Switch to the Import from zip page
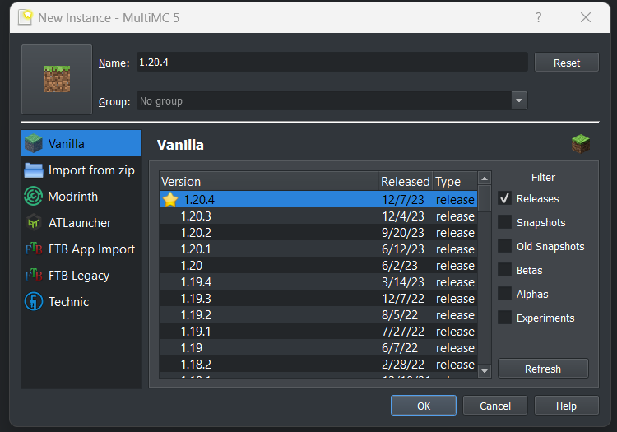Viewport: 617px width, 432px height. point(81,170)
